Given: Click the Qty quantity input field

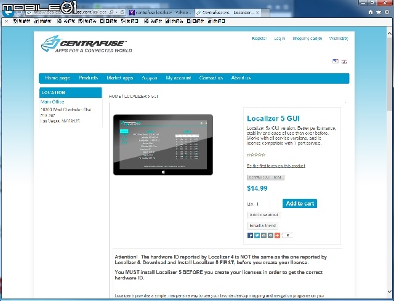Looking at the screenshot, I should coord(263,204).
